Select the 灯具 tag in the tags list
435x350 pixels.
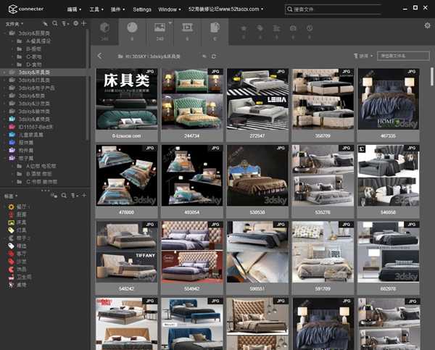21,230
